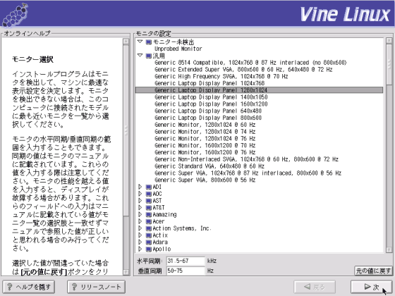Expand the AT&T vendor group
Image resolution: width=395 pixels, height=296 pixels.
(140, 208)
